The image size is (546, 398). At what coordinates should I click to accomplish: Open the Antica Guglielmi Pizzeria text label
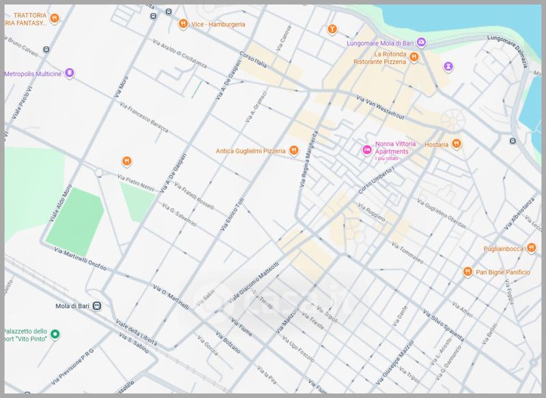click(250, 151)
